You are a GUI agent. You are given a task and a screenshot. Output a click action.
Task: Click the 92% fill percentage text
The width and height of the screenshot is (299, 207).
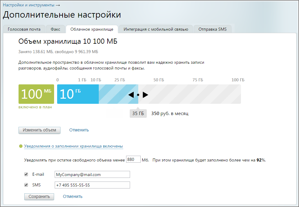click(261, 160)
